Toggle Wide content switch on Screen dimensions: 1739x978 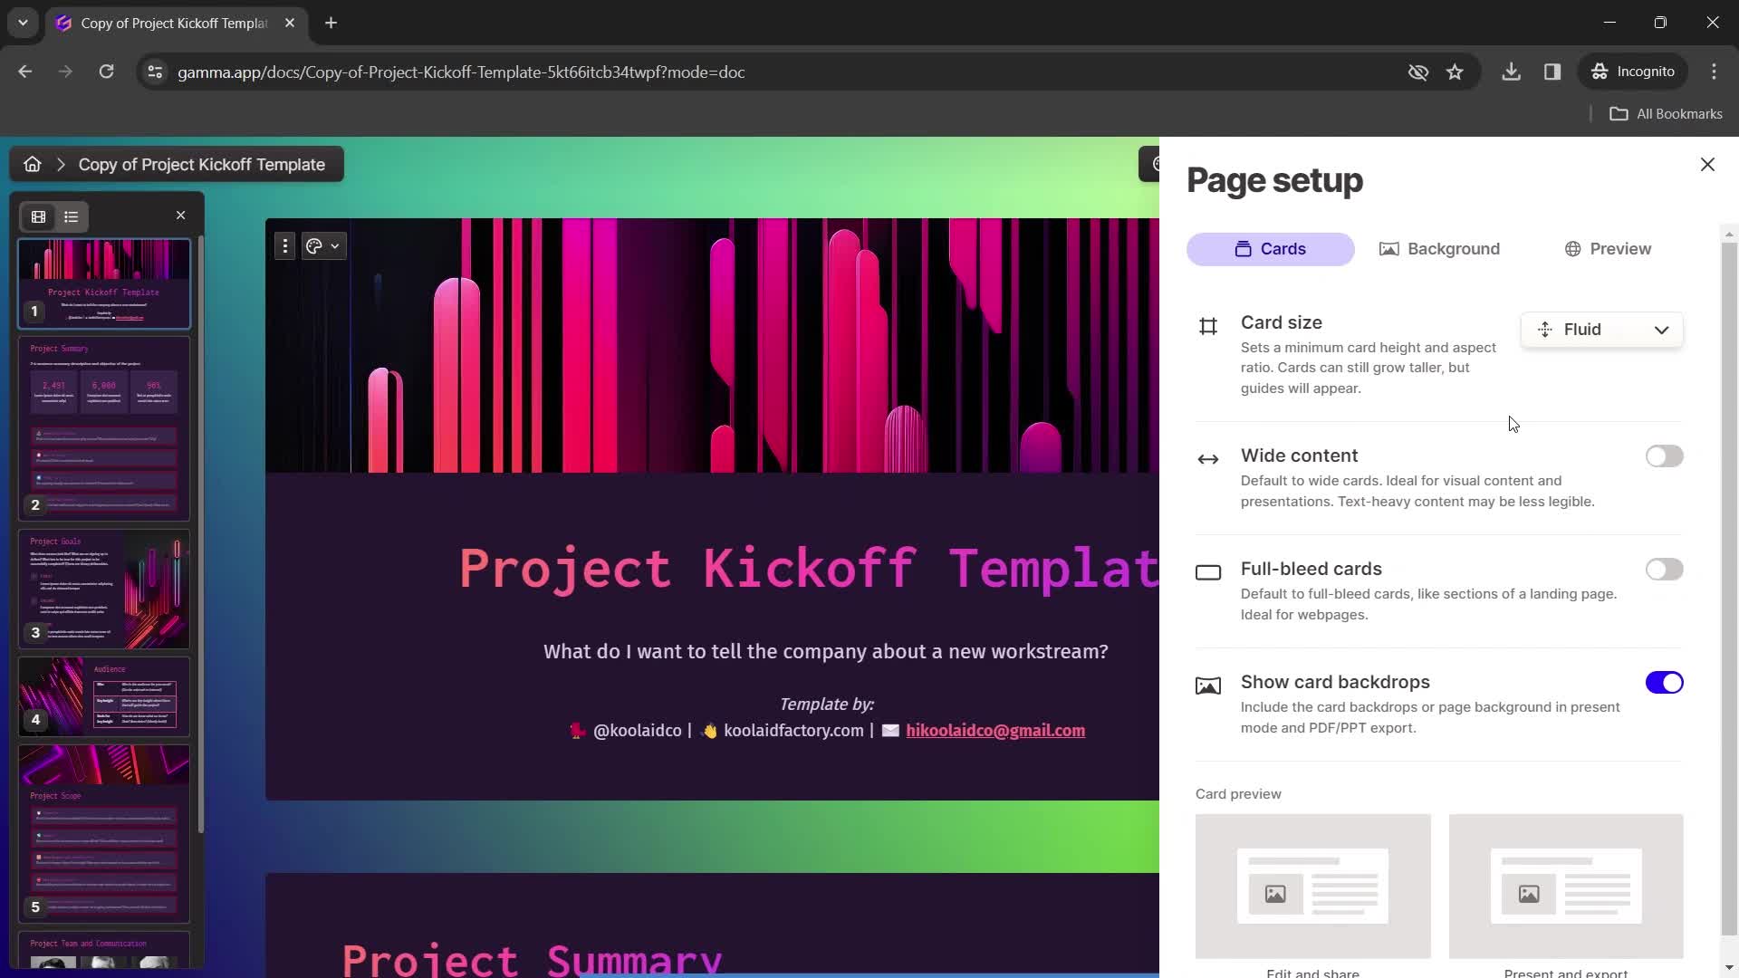[x=1667, y=456]
